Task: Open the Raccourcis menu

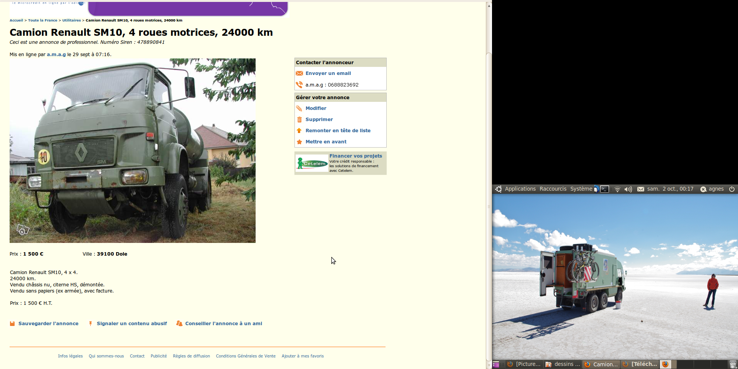Action: pyautogui.click(x=553, y=189)
